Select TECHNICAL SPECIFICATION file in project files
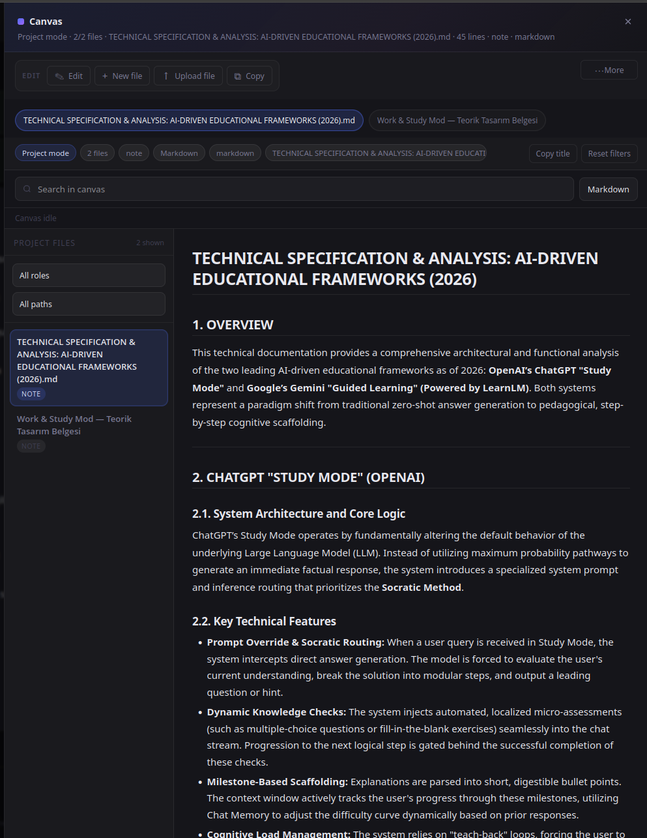Screen dimensions: 647x838 (89, 368)
